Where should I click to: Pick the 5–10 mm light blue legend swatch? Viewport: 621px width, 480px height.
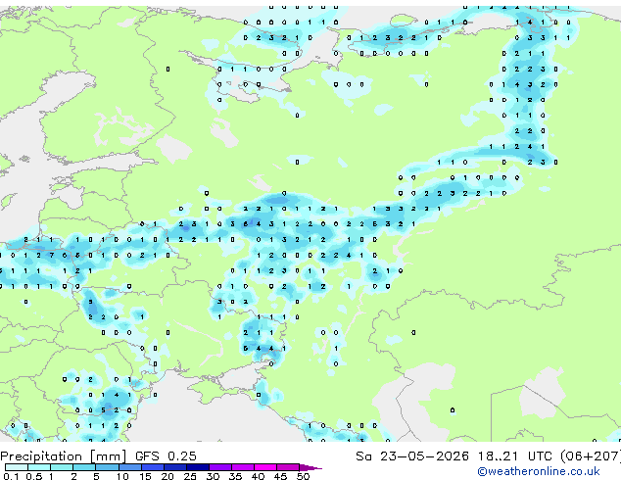point(107,467)
